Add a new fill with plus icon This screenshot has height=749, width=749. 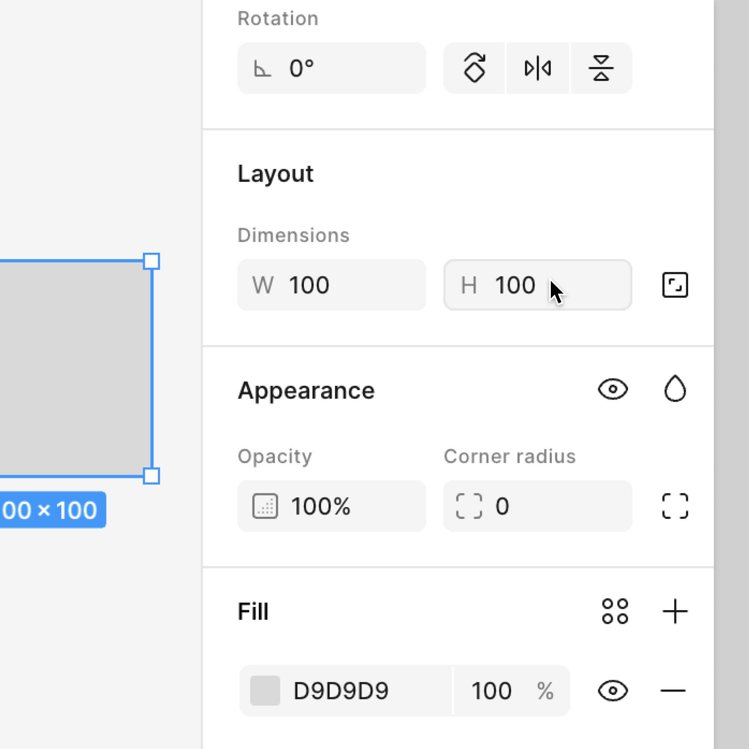pos(675,611)
